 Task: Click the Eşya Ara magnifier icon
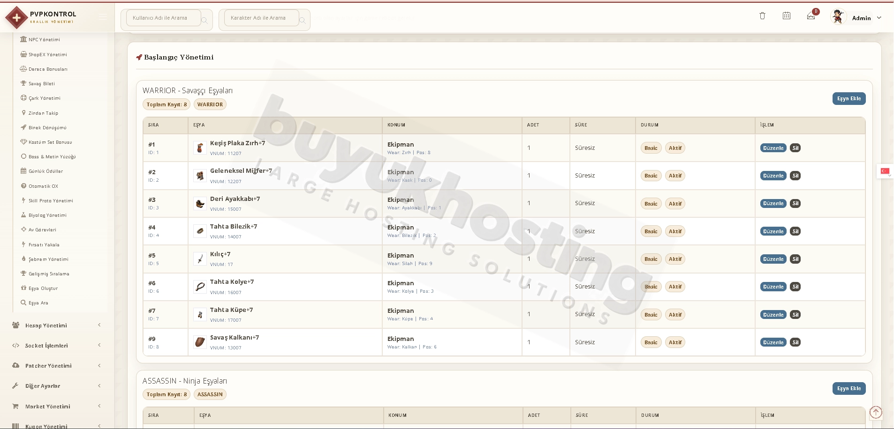tap(23, 303)
